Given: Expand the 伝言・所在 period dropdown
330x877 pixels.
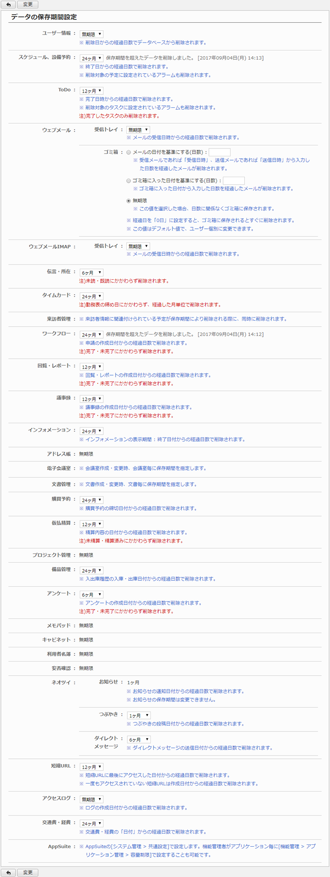Looking at the screenshot, I should click(x=91, y=273).
